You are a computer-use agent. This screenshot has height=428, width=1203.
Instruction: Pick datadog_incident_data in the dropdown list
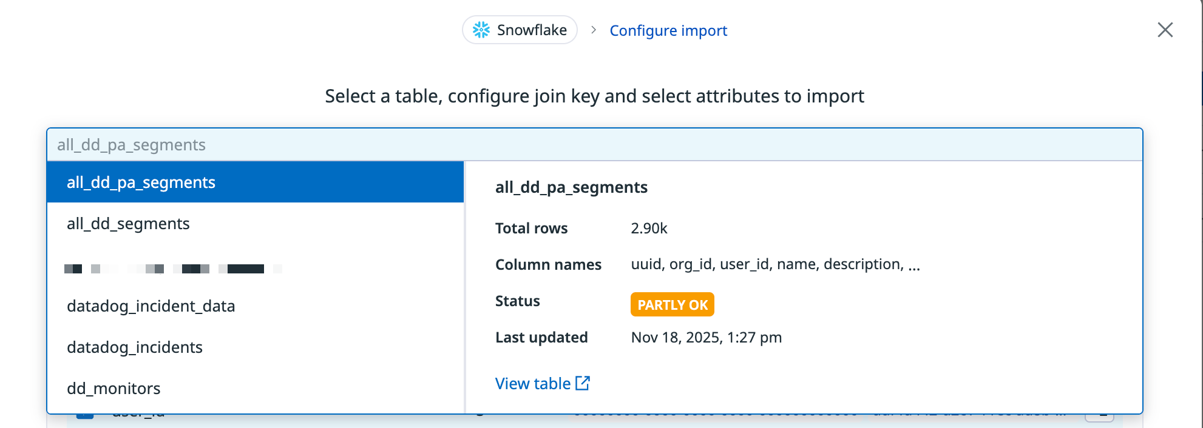pos(151,306)
